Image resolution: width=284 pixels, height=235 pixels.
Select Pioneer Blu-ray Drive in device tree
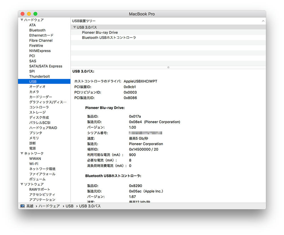(x=100, y=32)
